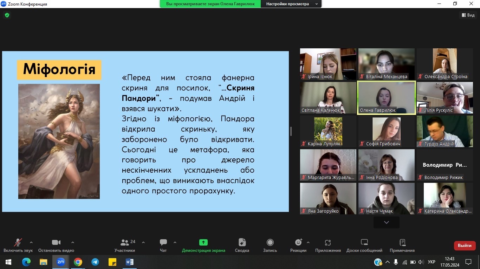Open Доски сообщений whiteboards
This screenshot has width=480, height=269.
click(364, 245)
